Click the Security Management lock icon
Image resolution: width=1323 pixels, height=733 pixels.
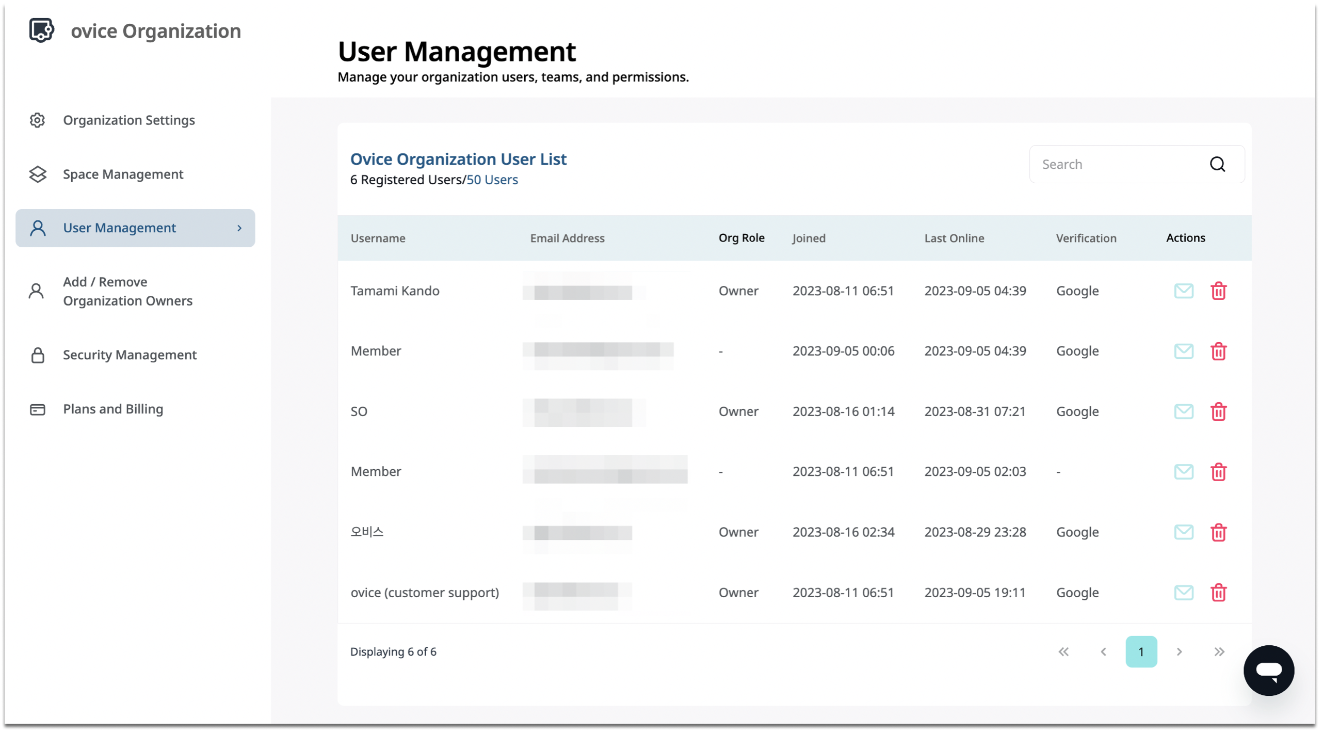click(x=37, y=355)
